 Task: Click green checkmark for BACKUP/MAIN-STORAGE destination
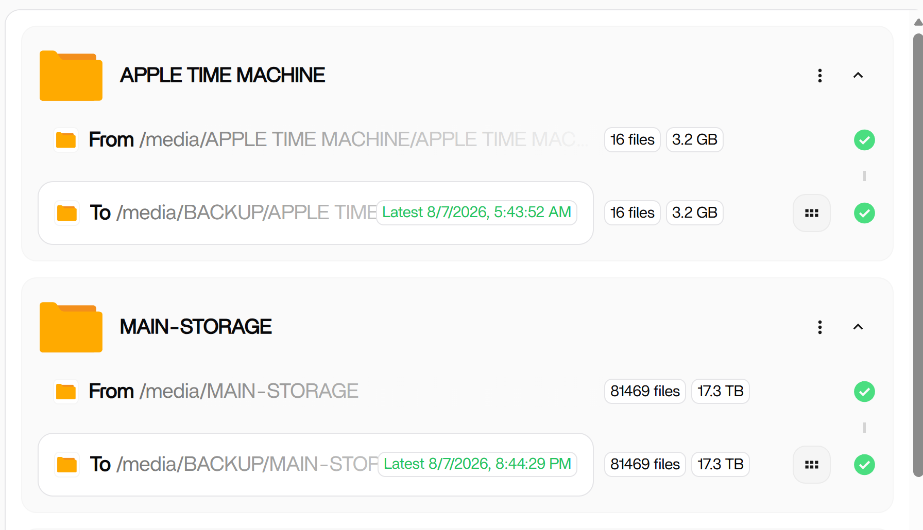[864, 465]
